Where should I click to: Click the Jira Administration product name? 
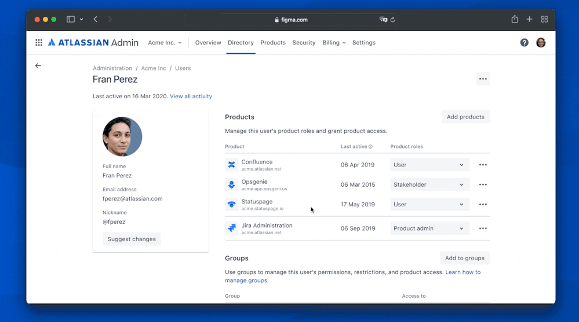pyautogui.click(x=267, y=225)
